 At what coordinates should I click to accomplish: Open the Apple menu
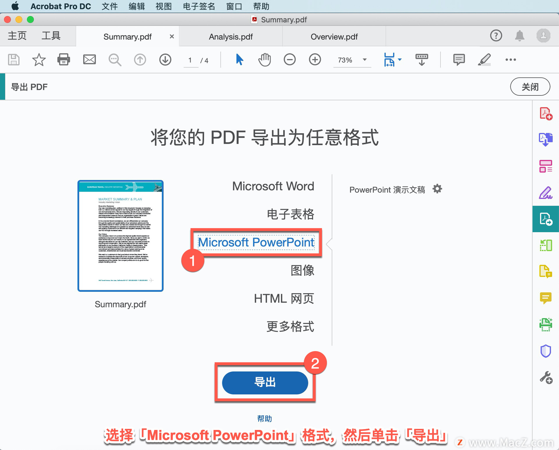point(15,6)
